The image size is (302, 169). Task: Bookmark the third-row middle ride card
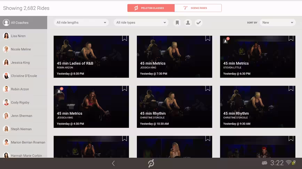208,138
